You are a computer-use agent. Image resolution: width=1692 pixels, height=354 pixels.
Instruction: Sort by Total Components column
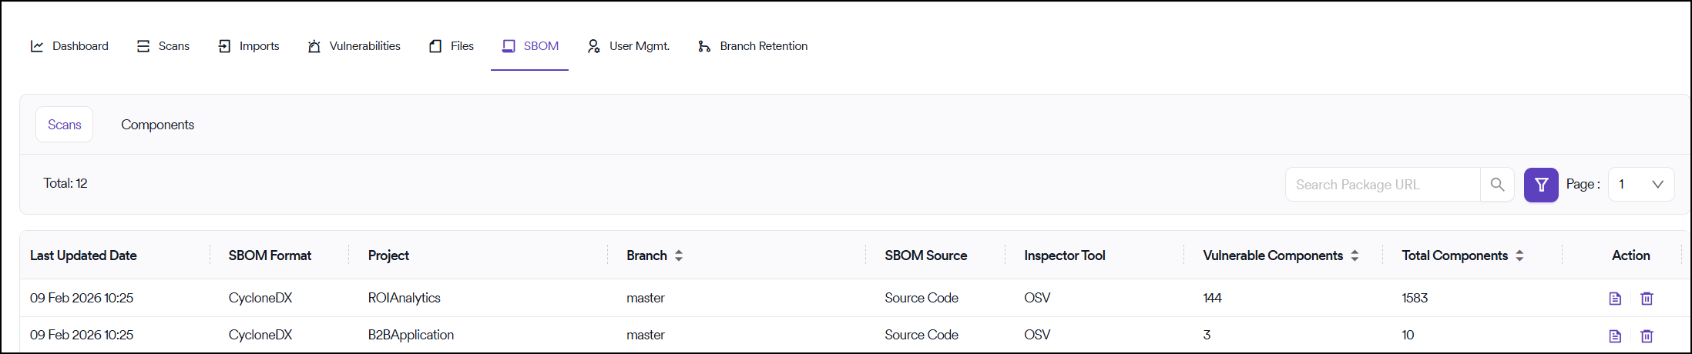coord(1519,255)
